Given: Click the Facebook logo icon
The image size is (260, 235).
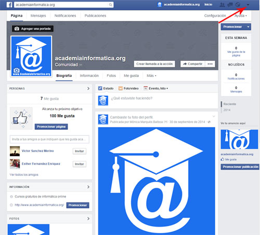Looking at the screenshot, I should point(9,5).
